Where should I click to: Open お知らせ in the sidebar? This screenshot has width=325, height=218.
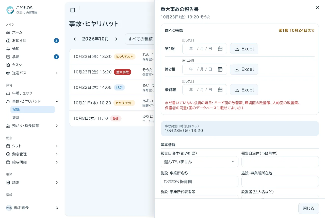point(32,41)
